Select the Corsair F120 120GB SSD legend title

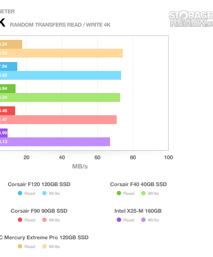click(x=39, y=184)
